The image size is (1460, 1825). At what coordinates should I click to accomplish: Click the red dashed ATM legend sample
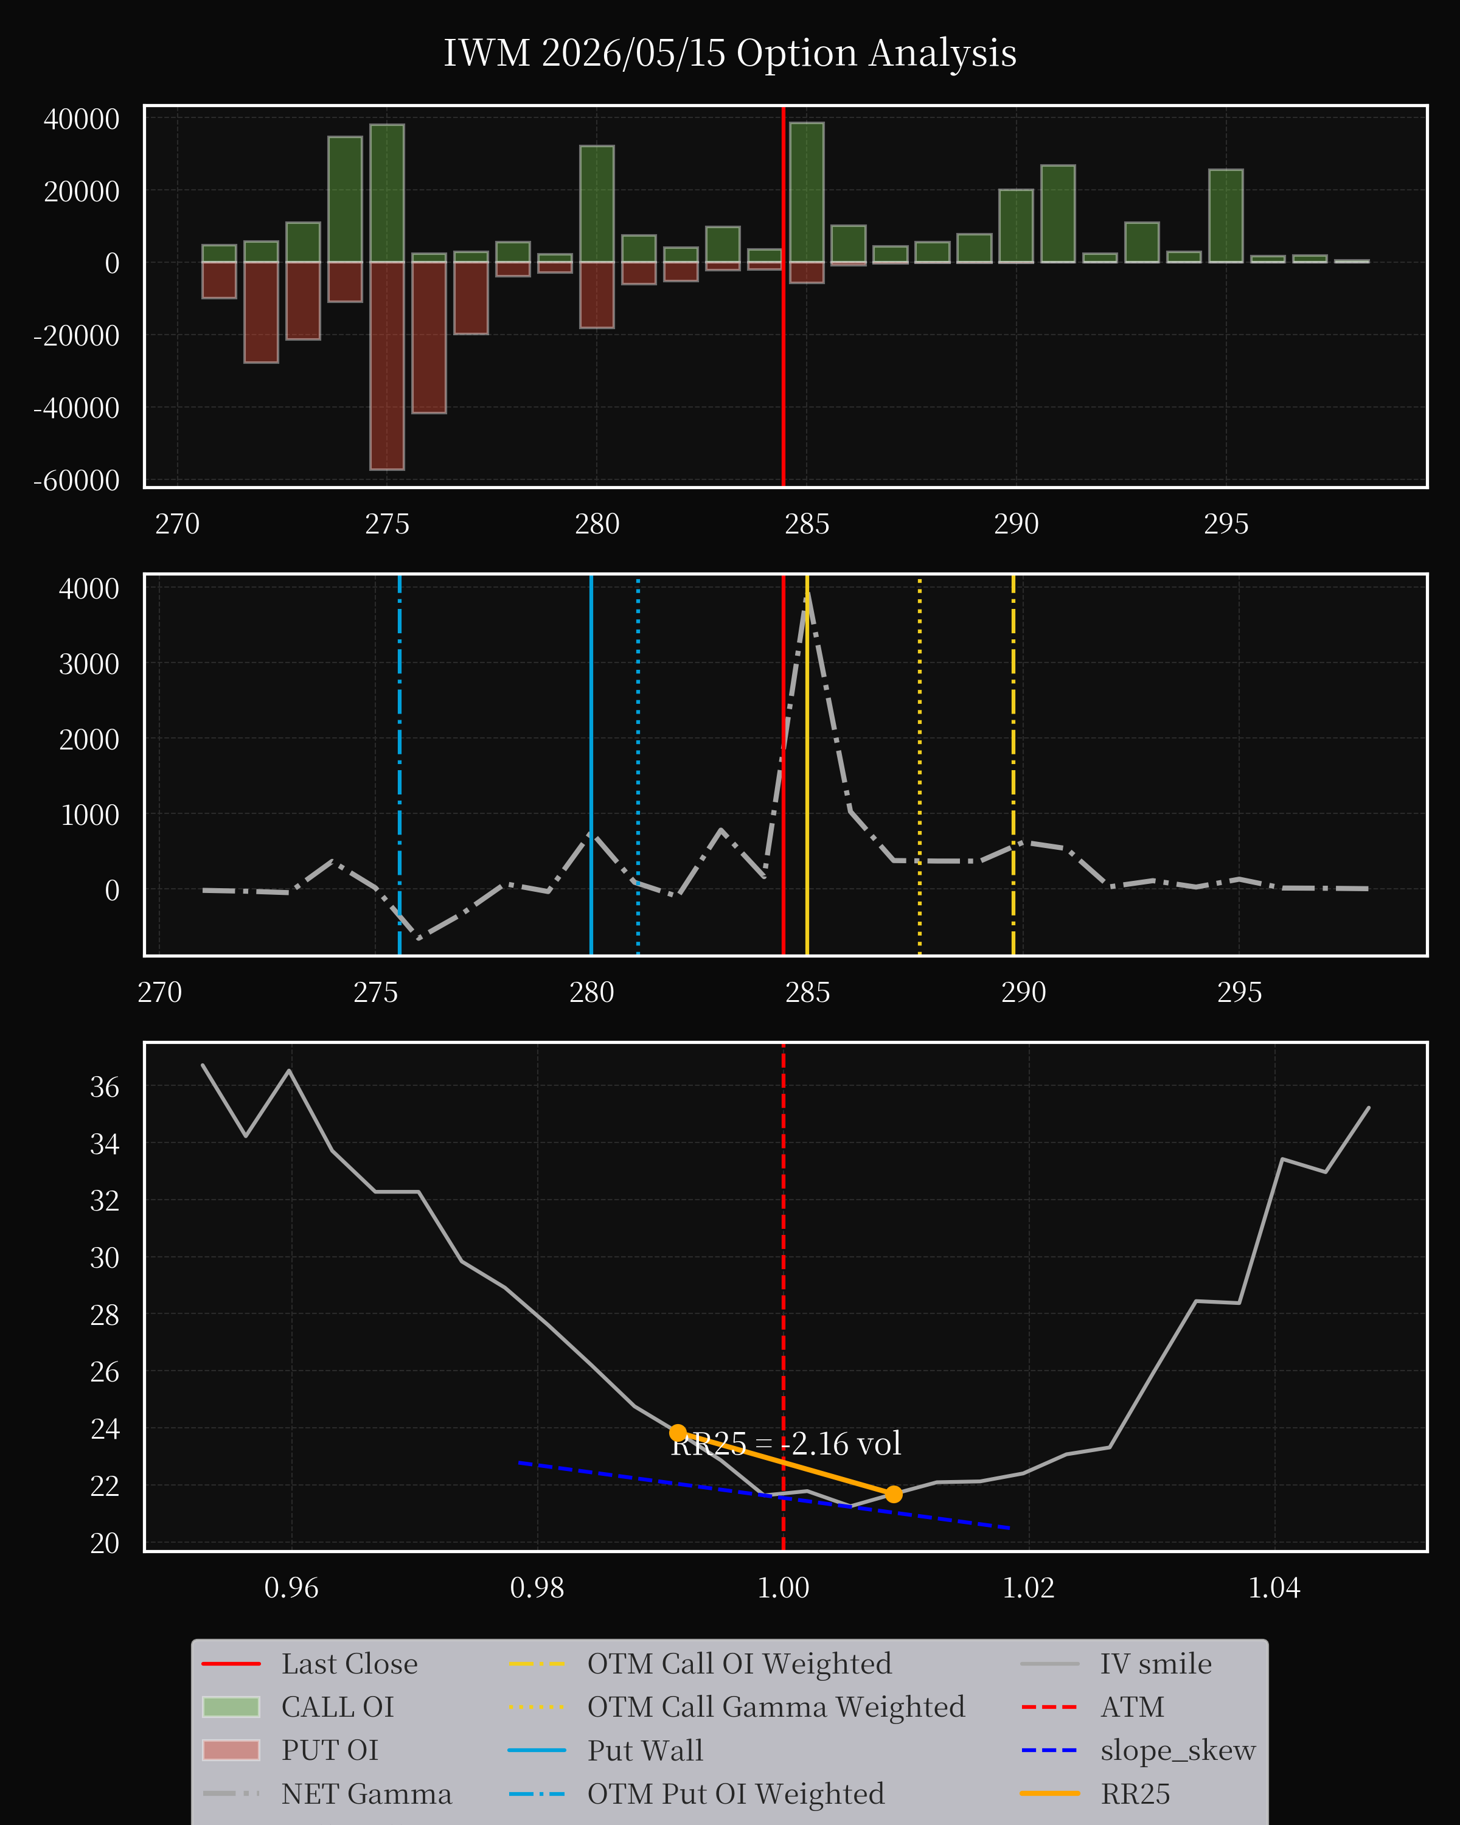tap(1051, 1708)
